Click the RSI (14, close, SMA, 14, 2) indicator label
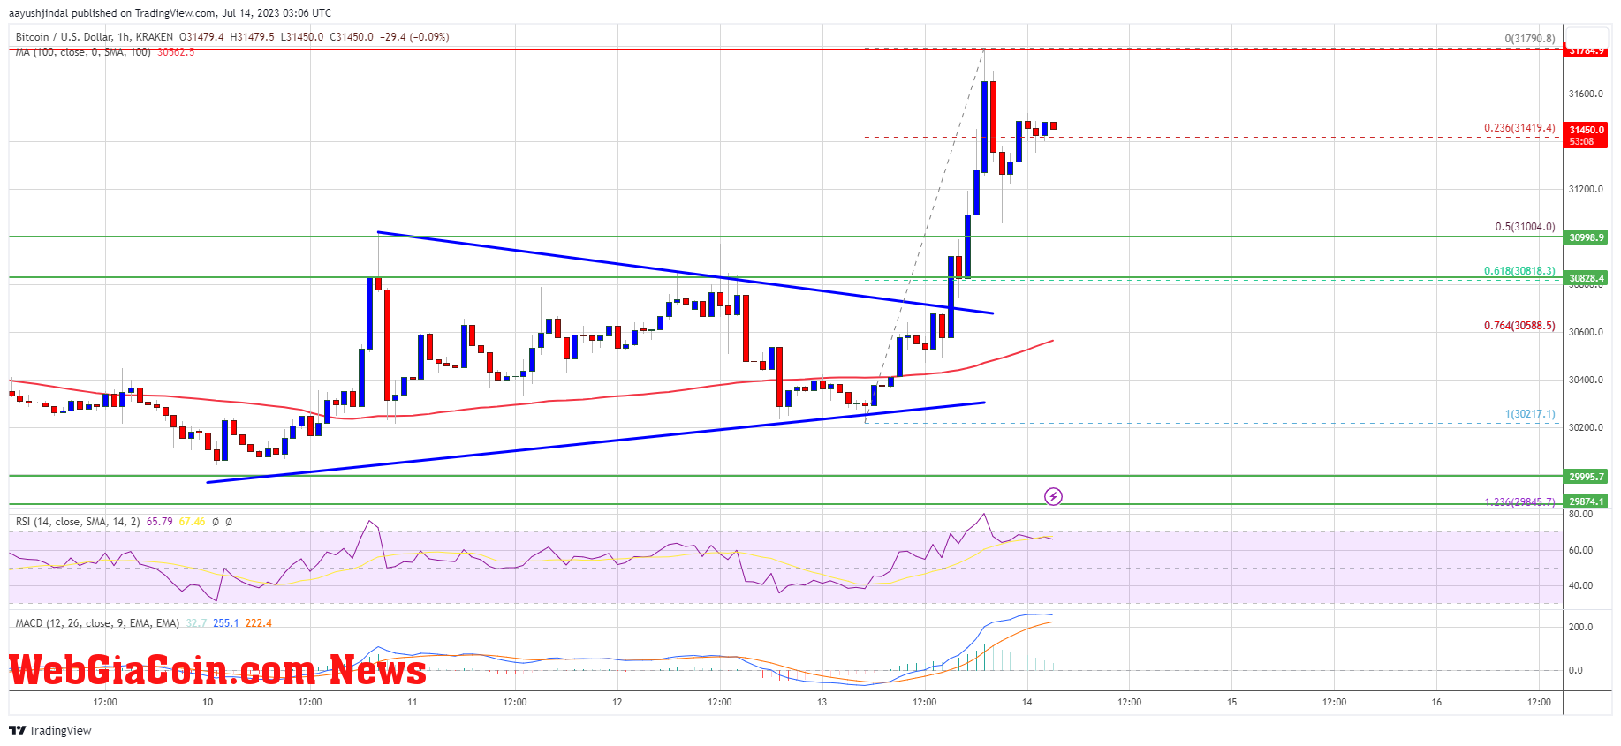The width and height of the screenshot is (1621, 746). coord(78,522)
